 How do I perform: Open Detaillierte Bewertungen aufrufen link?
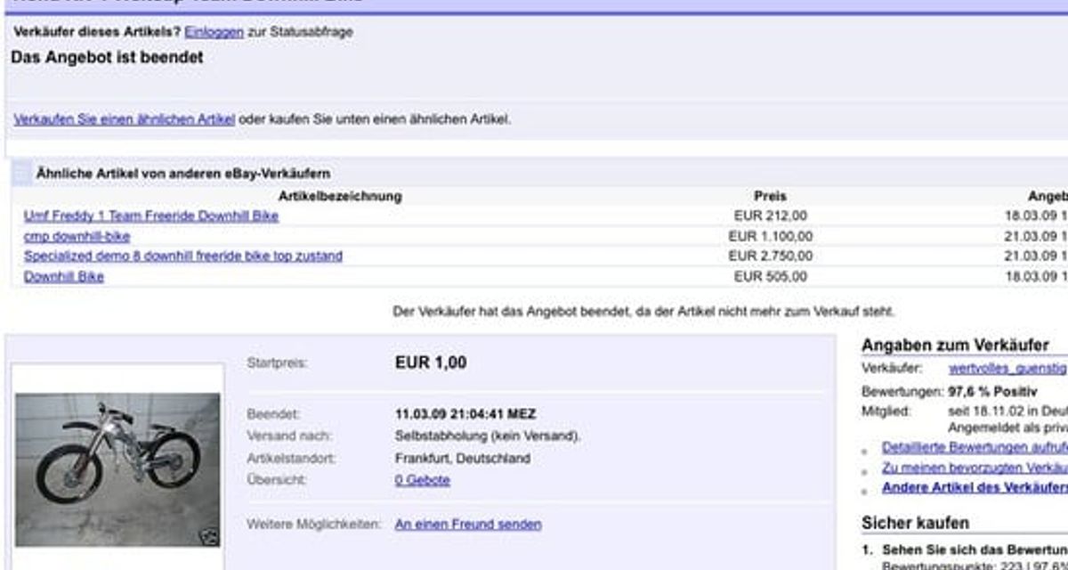point(975,447)
